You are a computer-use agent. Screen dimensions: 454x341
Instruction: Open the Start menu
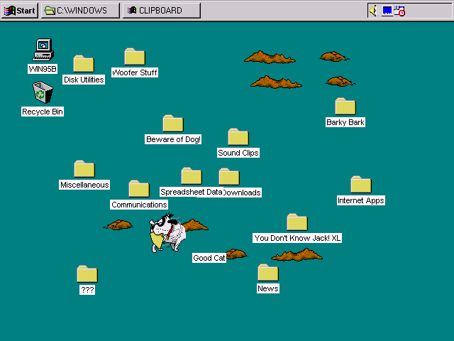pos(20,11)
